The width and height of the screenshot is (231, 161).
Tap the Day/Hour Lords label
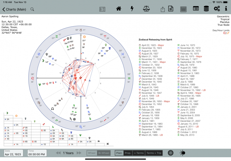221,30
